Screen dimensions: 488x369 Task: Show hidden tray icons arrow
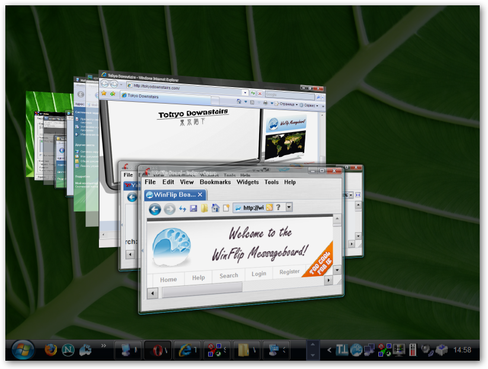[329, 351]
